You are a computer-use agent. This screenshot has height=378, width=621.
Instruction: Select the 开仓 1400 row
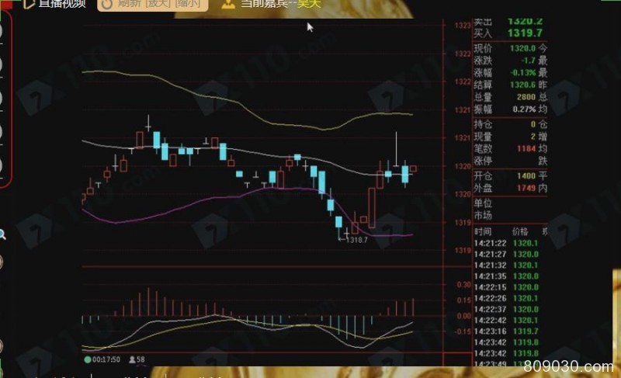click(x=508, y=176)
